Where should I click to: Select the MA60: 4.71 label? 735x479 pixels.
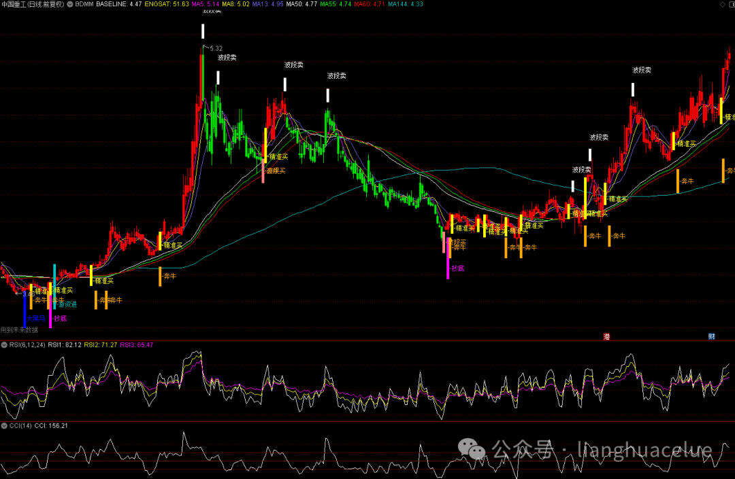coord(370,4)
